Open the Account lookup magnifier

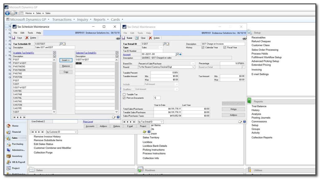tap(177, 54)
